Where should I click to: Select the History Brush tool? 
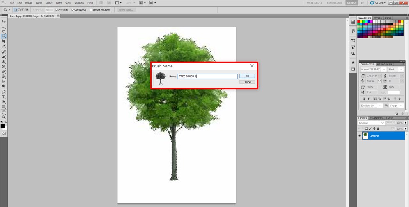[4, 67]
